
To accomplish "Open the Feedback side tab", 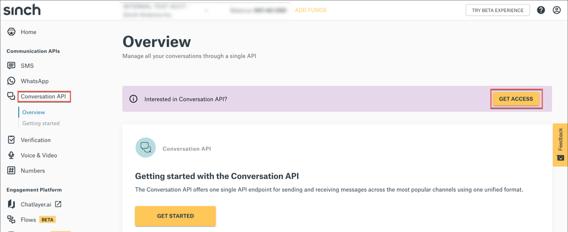I will (560, 145).
